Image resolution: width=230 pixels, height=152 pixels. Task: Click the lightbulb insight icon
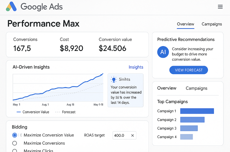114,79
